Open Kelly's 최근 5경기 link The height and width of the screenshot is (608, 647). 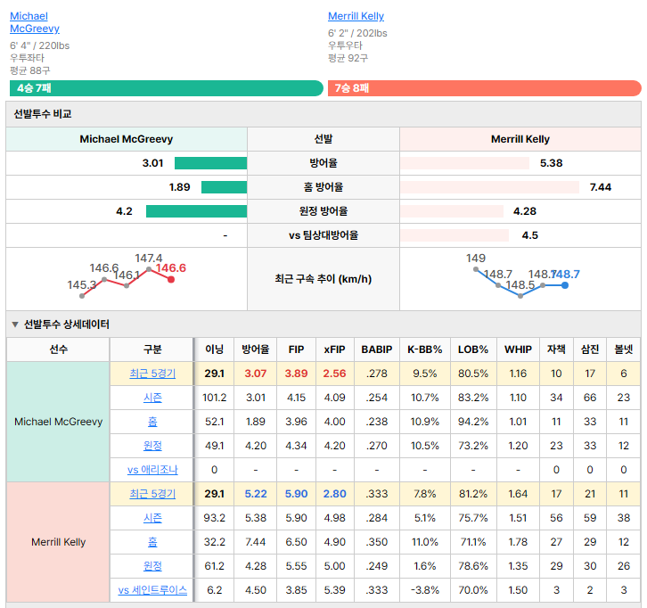pyautogui.click(x=152, y=494)
